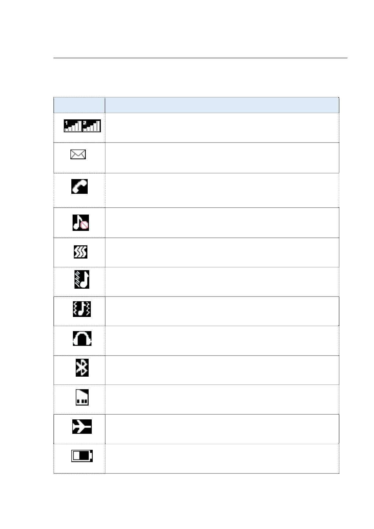Click the blank description cell beside airplane icon
Viewport: 374px width, 529px height.
pyautogui.click(x=222, y=429)
